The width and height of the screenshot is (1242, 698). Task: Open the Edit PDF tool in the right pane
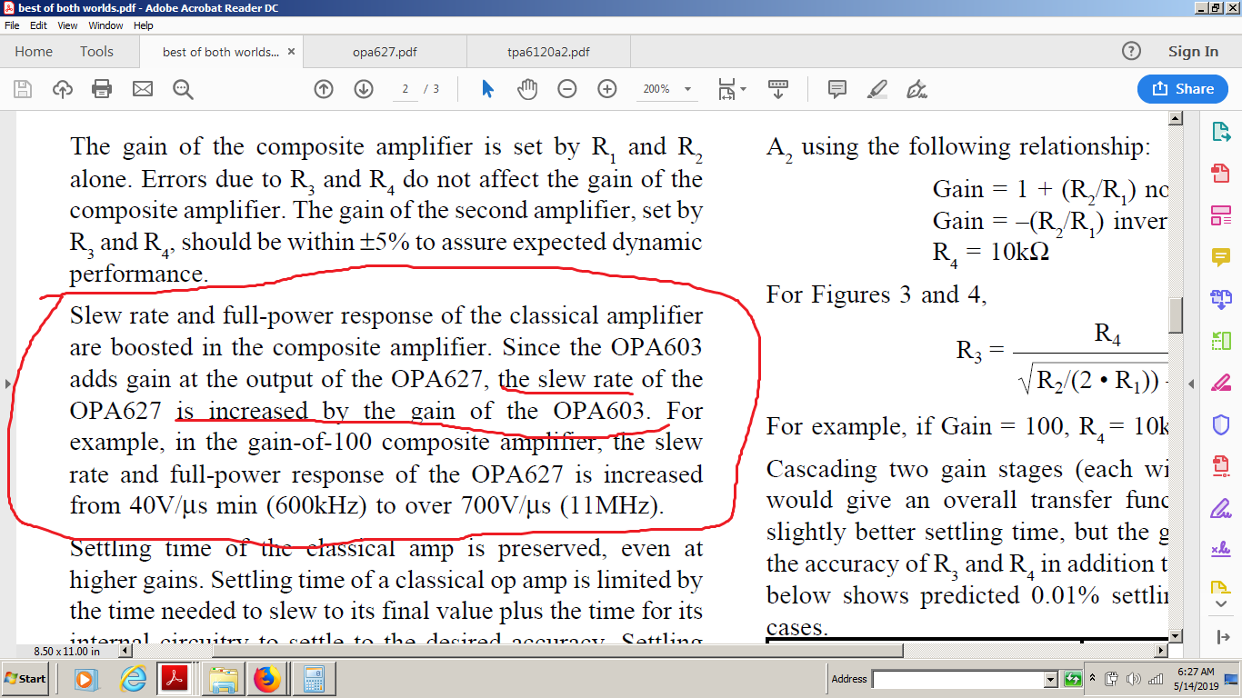point(1221,215)
